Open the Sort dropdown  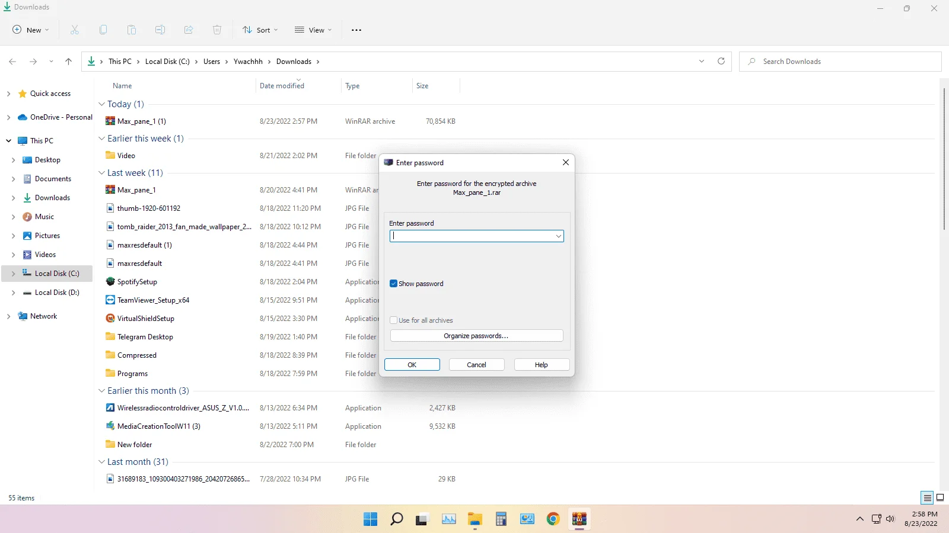coord(260,30)
